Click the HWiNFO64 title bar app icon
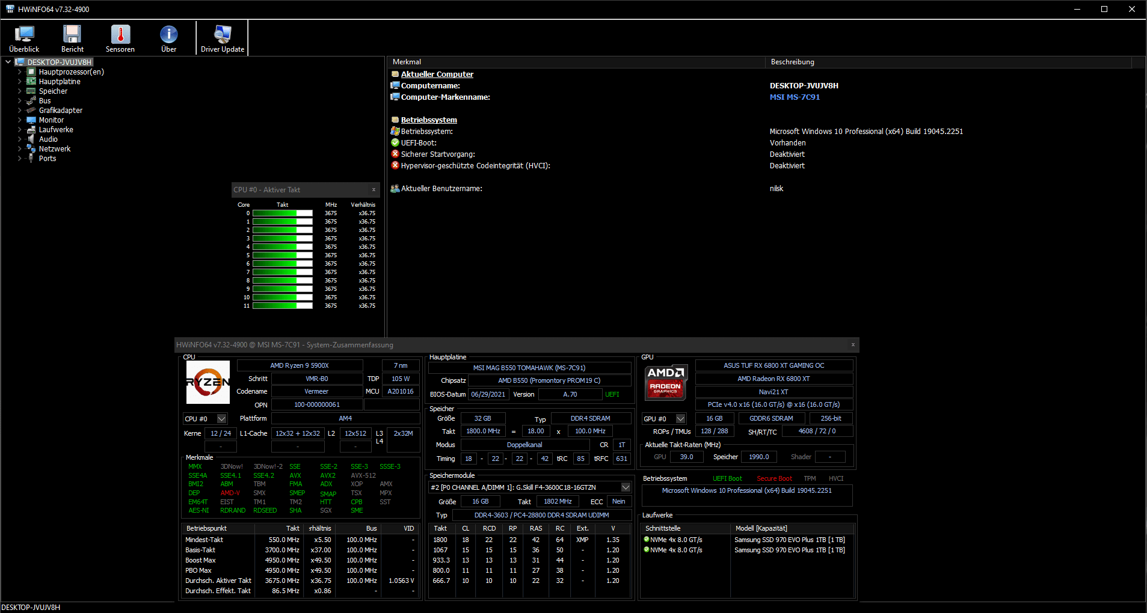The image size is (1147, 613). coord(10,9)
